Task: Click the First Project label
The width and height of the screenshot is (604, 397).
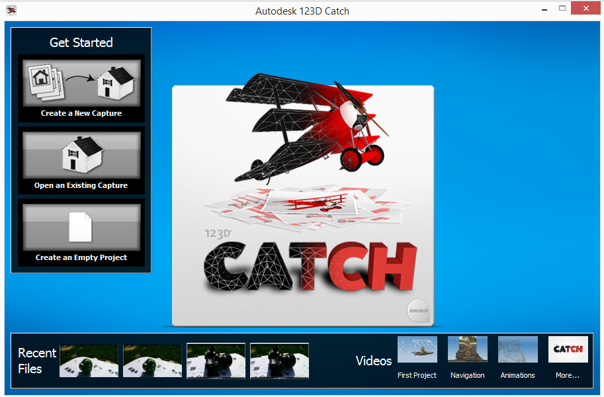Action: [x=417, y=375]
